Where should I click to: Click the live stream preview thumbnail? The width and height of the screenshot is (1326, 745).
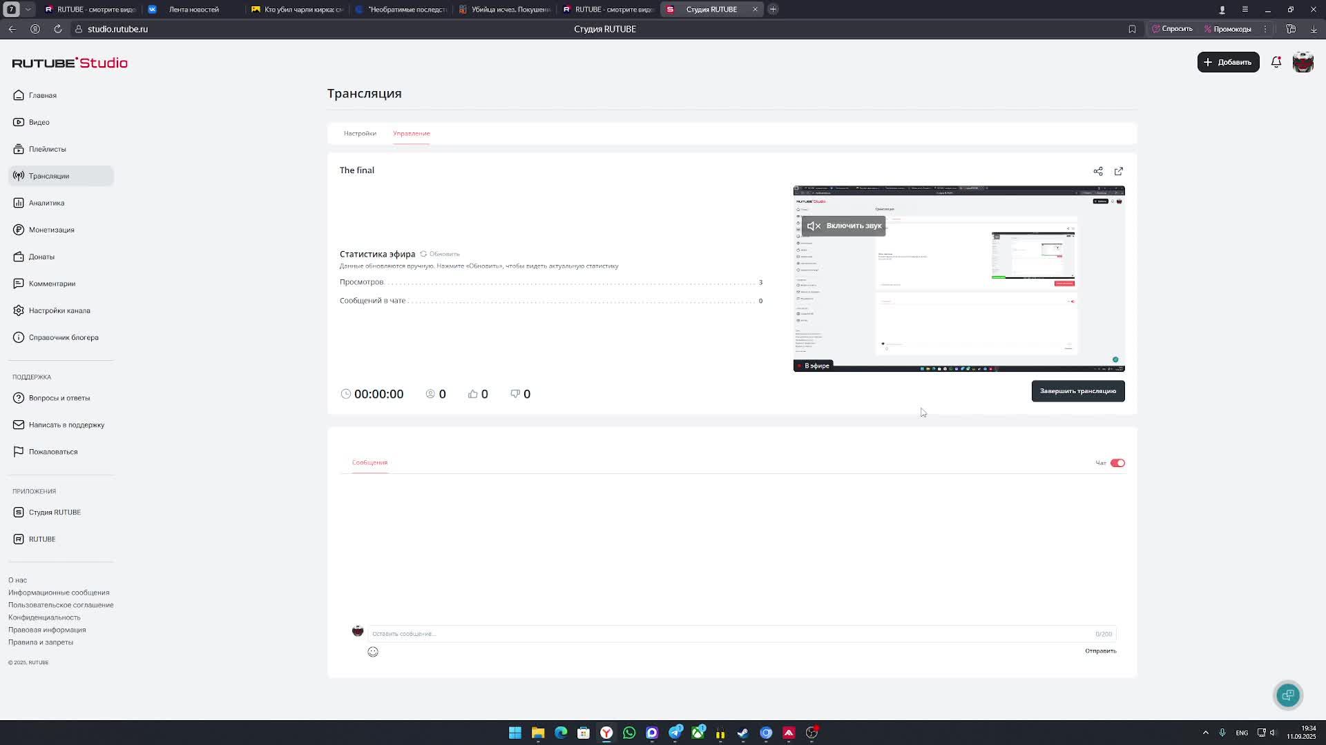(x=959, y=297)
